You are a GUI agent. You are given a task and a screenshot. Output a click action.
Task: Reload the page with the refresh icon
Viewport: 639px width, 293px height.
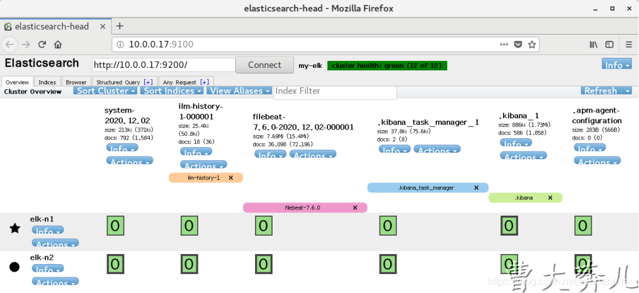[42, 45]
